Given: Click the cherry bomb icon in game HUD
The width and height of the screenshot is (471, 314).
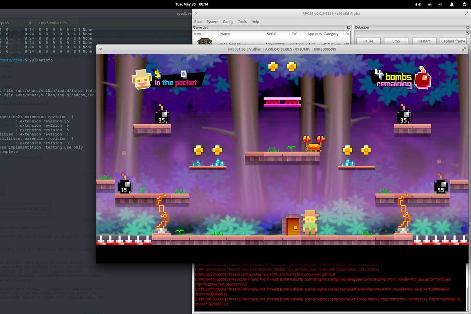Looking at the screenshot, I should [423, 77].
